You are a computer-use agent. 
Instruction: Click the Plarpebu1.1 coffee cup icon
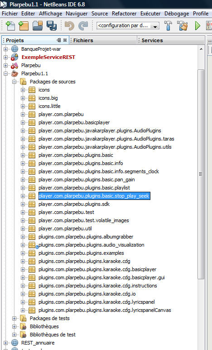tap(14, 73)
